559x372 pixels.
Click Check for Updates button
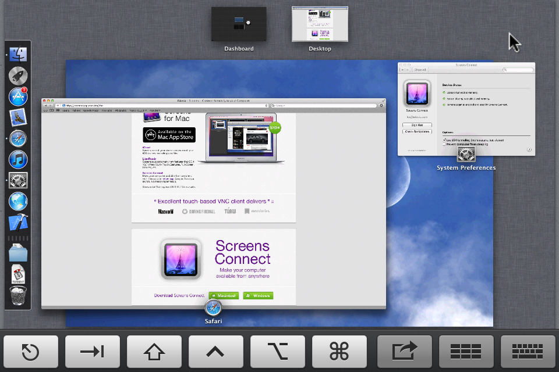417,131
